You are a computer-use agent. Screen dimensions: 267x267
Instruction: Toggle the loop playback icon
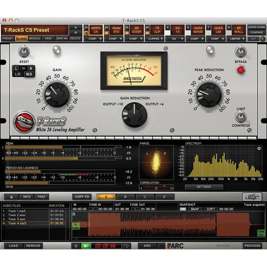click(127, 246)
